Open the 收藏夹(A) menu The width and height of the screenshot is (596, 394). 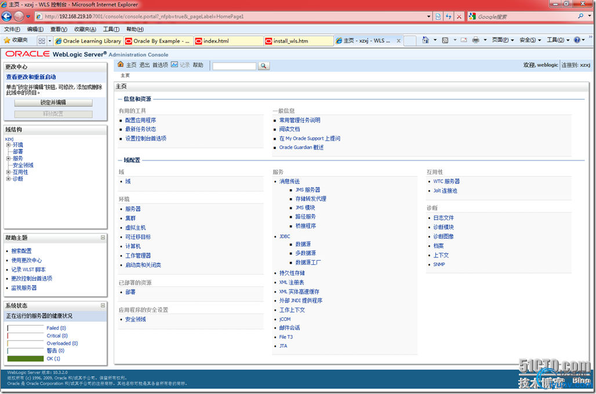pos(85,29)
